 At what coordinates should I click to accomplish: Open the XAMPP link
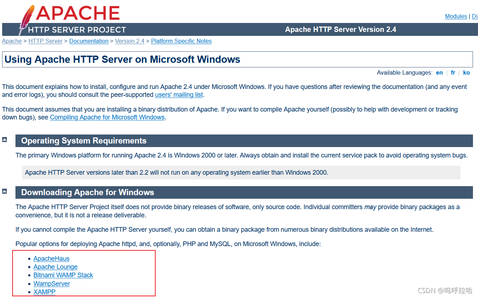click(44, 292)
